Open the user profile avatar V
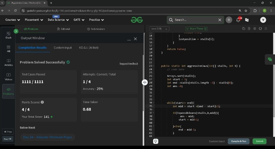Screen dimensions: 275x149 point(263,20)
